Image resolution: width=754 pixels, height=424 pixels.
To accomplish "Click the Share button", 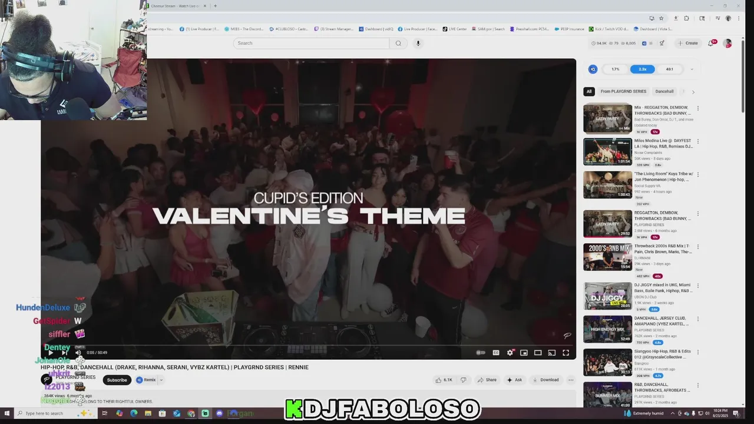I will pyautogui.click(x=487, y=380).
